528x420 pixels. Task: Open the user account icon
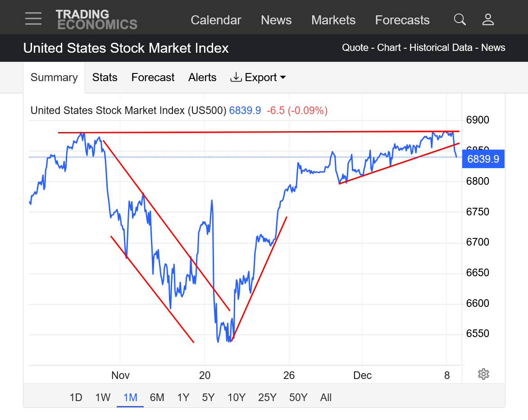pos(488,19)
